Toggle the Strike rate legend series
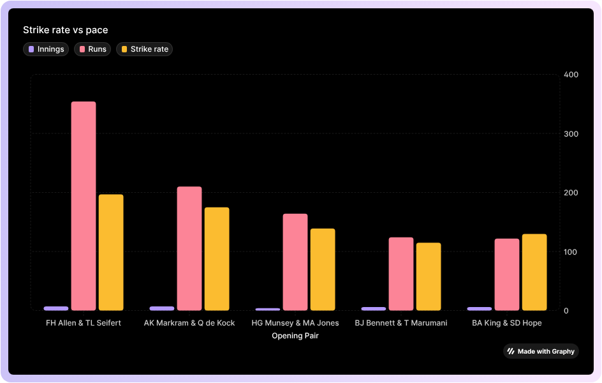 (144, 49)
